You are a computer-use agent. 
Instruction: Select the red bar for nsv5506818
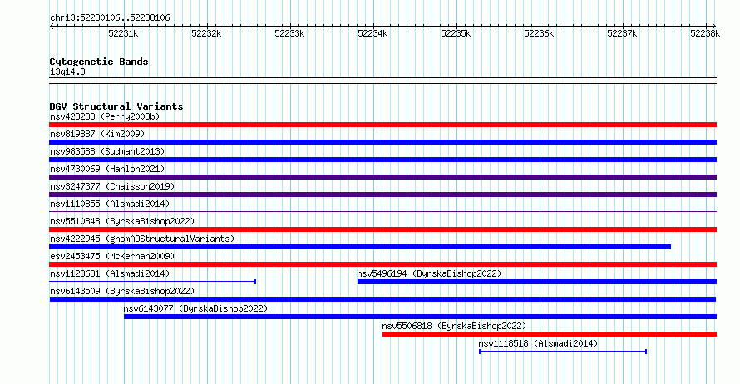550,334
